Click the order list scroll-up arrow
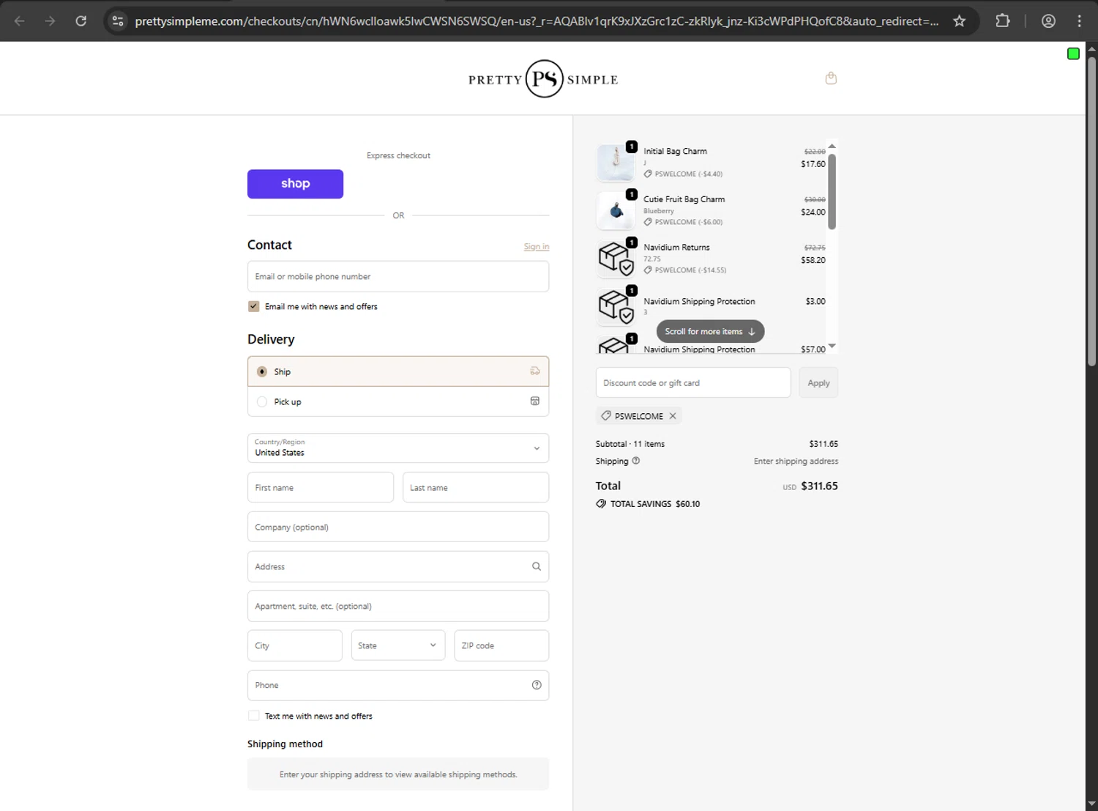 832,146
